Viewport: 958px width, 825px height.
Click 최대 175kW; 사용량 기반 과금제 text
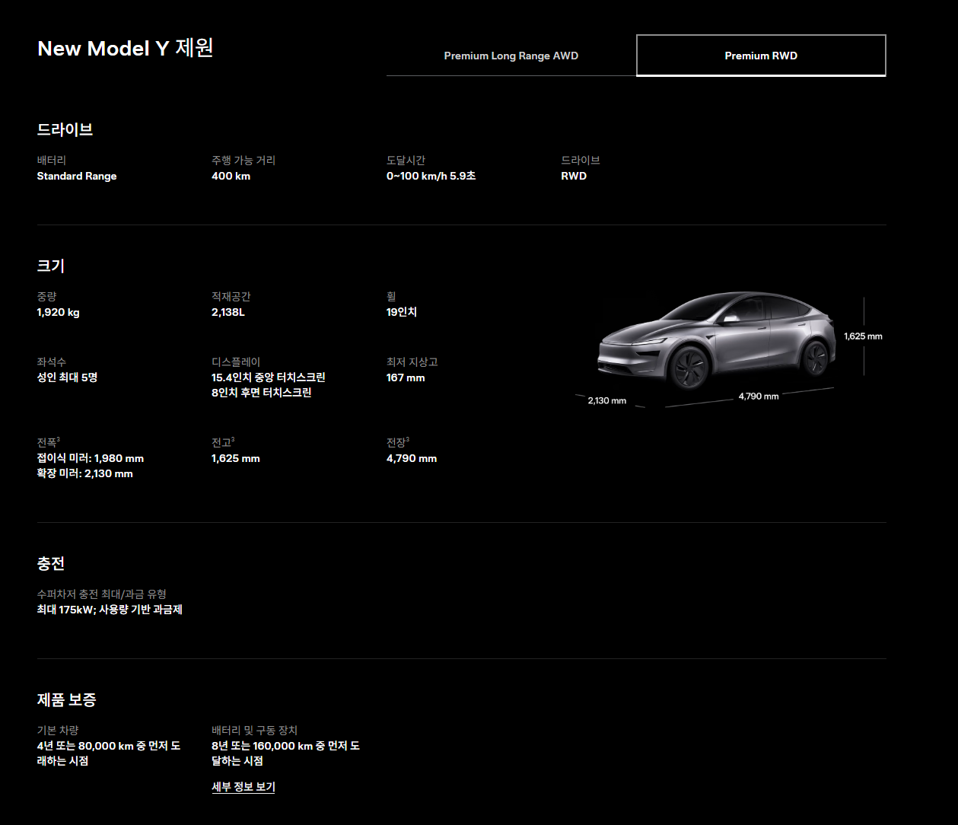click(x=110, y=610)
